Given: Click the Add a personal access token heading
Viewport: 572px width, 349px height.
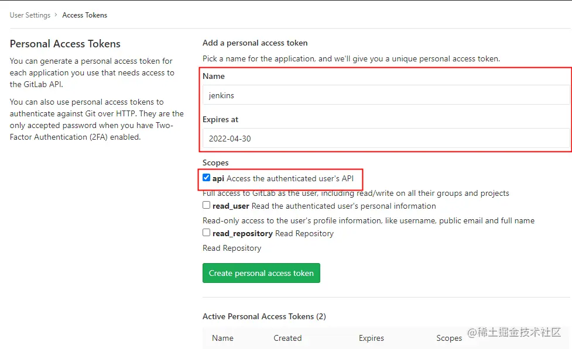Looking at the screenshot, I should click(x=255, y=43).
